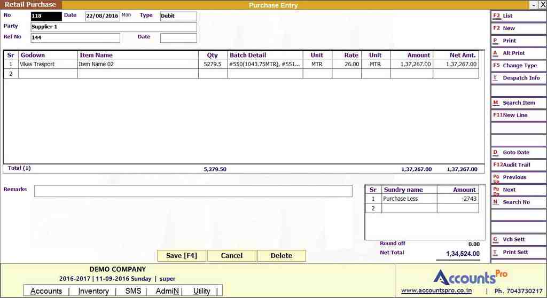Select Alt Print option
This screenshot has height=298, width=547.
[518, 53]
